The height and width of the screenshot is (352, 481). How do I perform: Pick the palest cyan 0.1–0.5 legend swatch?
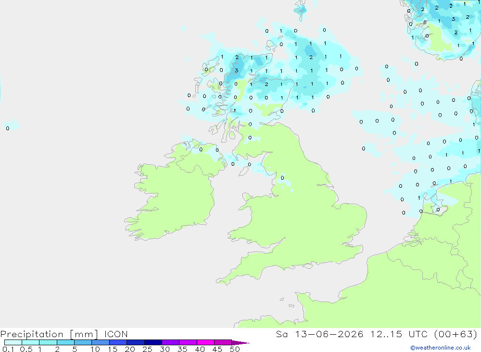pos(13,342)
